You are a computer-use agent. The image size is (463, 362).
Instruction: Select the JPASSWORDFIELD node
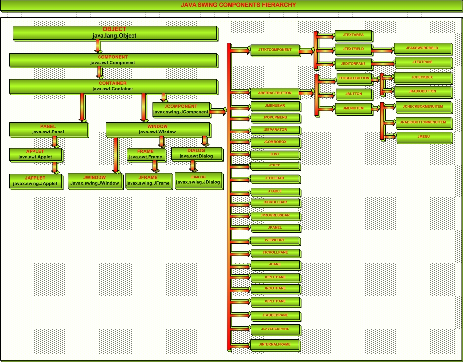click(422, 48)
